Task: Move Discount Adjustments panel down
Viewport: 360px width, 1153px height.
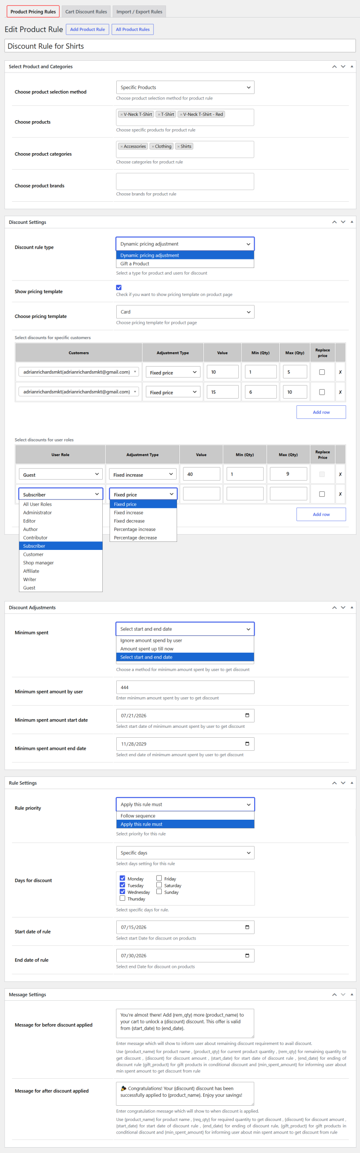Action: point(343,608)
